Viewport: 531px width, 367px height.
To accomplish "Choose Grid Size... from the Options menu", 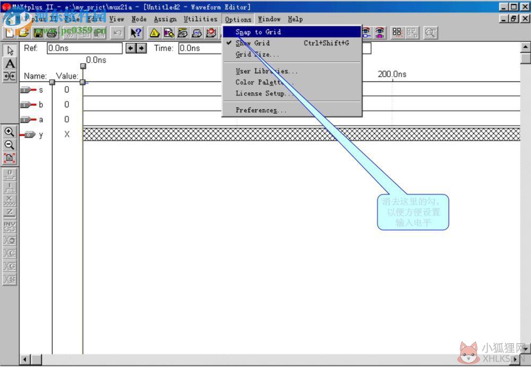I will pyautogui.click(x=292, y=54).
